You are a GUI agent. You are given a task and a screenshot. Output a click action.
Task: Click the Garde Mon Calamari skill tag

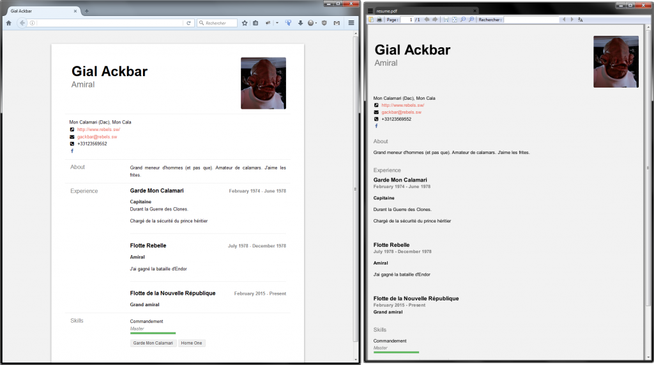[153, 343]
